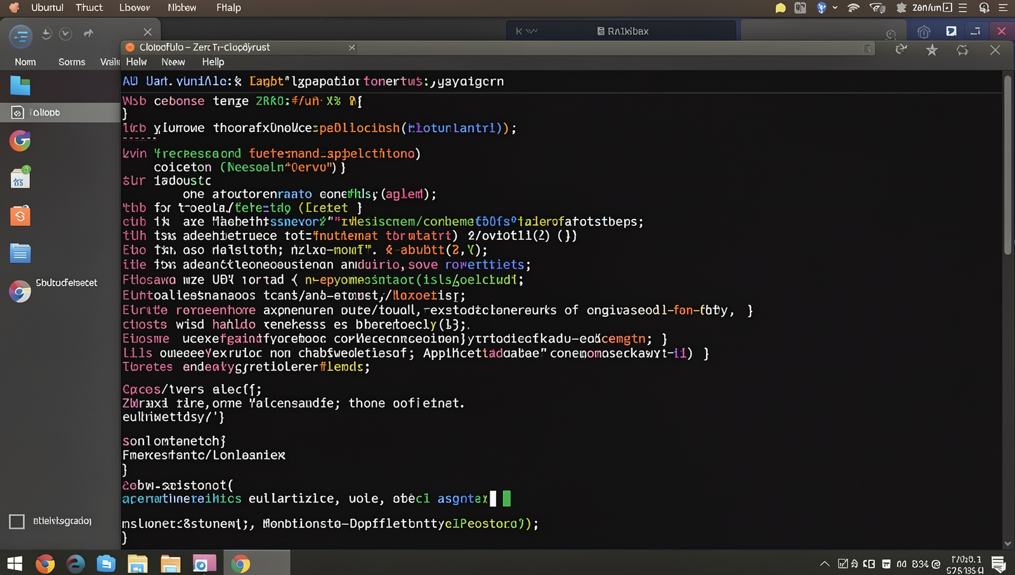Viewport: 1015px width, 575px height.
Task: Click the small icon at address bar end
Action: 868,49
